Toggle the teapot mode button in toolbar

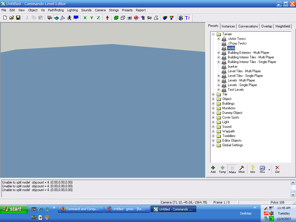(56, 18)
